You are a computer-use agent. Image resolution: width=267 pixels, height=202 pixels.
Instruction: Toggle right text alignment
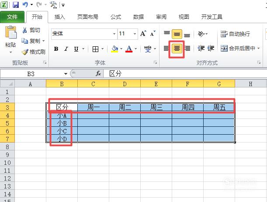click(187, 49)
